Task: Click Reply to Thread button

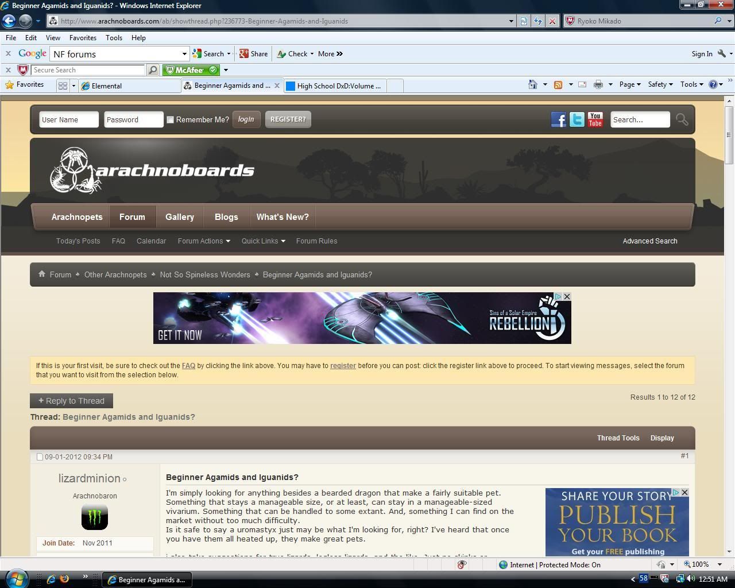Action: (x=71, y=401)
